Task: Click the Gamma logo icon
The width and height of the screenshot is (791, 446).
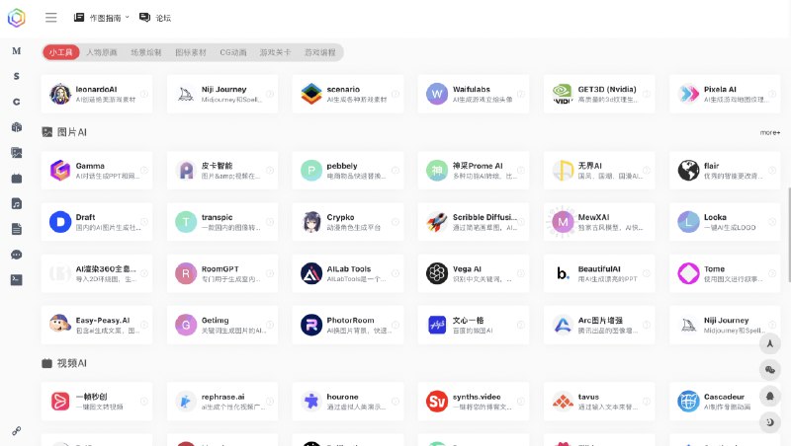Action: click(60, 170)
